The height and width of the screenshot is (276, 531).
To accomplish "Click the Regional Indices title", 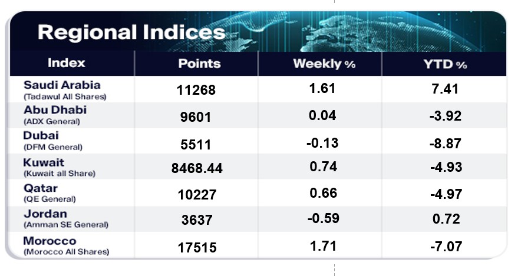I will [x=131, y=31].
